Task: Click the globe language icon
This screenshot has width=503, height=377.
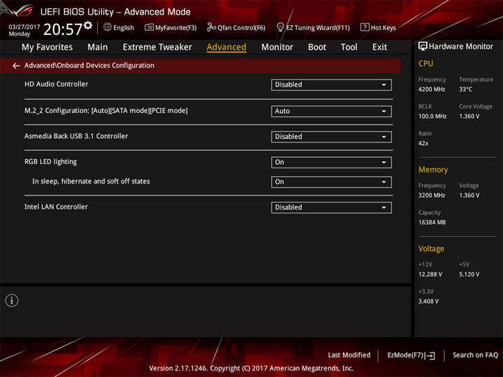Action: [x=108, y=27]
